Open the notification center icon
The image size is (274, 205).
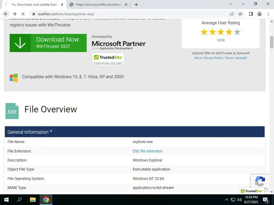(266, 200)
